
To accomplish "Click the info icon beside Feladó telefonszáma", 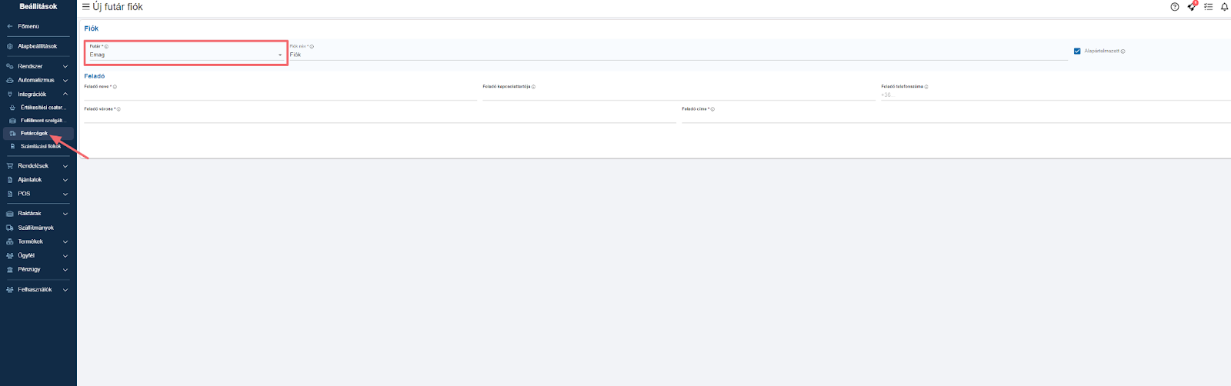I will pyautogui.click(x=926, y=87).
